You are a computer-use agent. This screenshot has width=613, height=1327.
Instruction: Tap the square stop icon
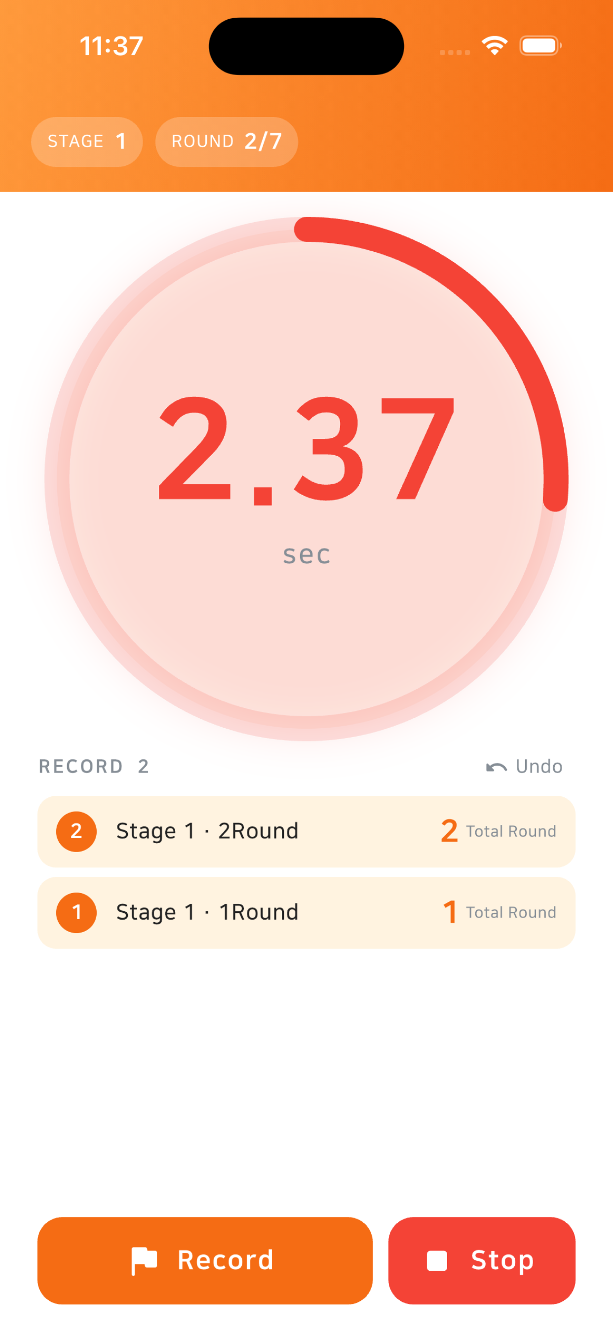pos(437,1260)
